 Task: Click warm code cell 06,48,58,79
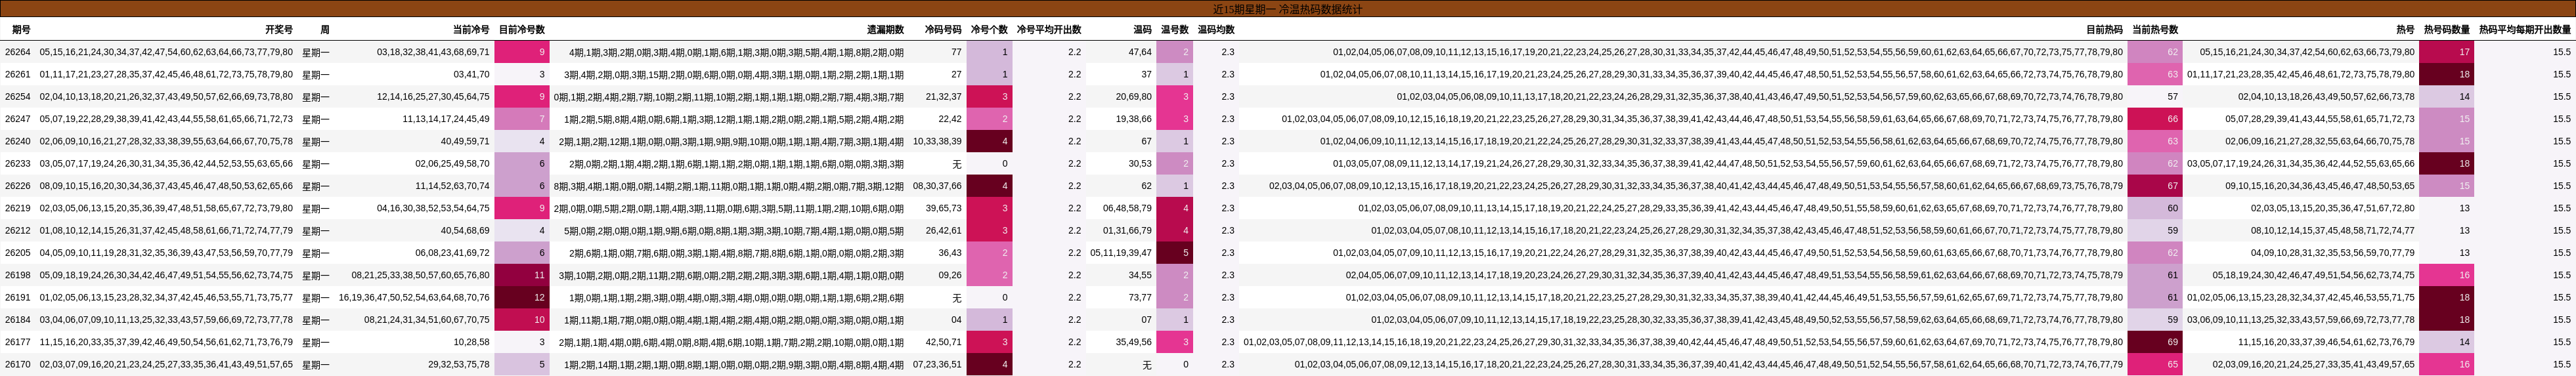point(1127,208)
